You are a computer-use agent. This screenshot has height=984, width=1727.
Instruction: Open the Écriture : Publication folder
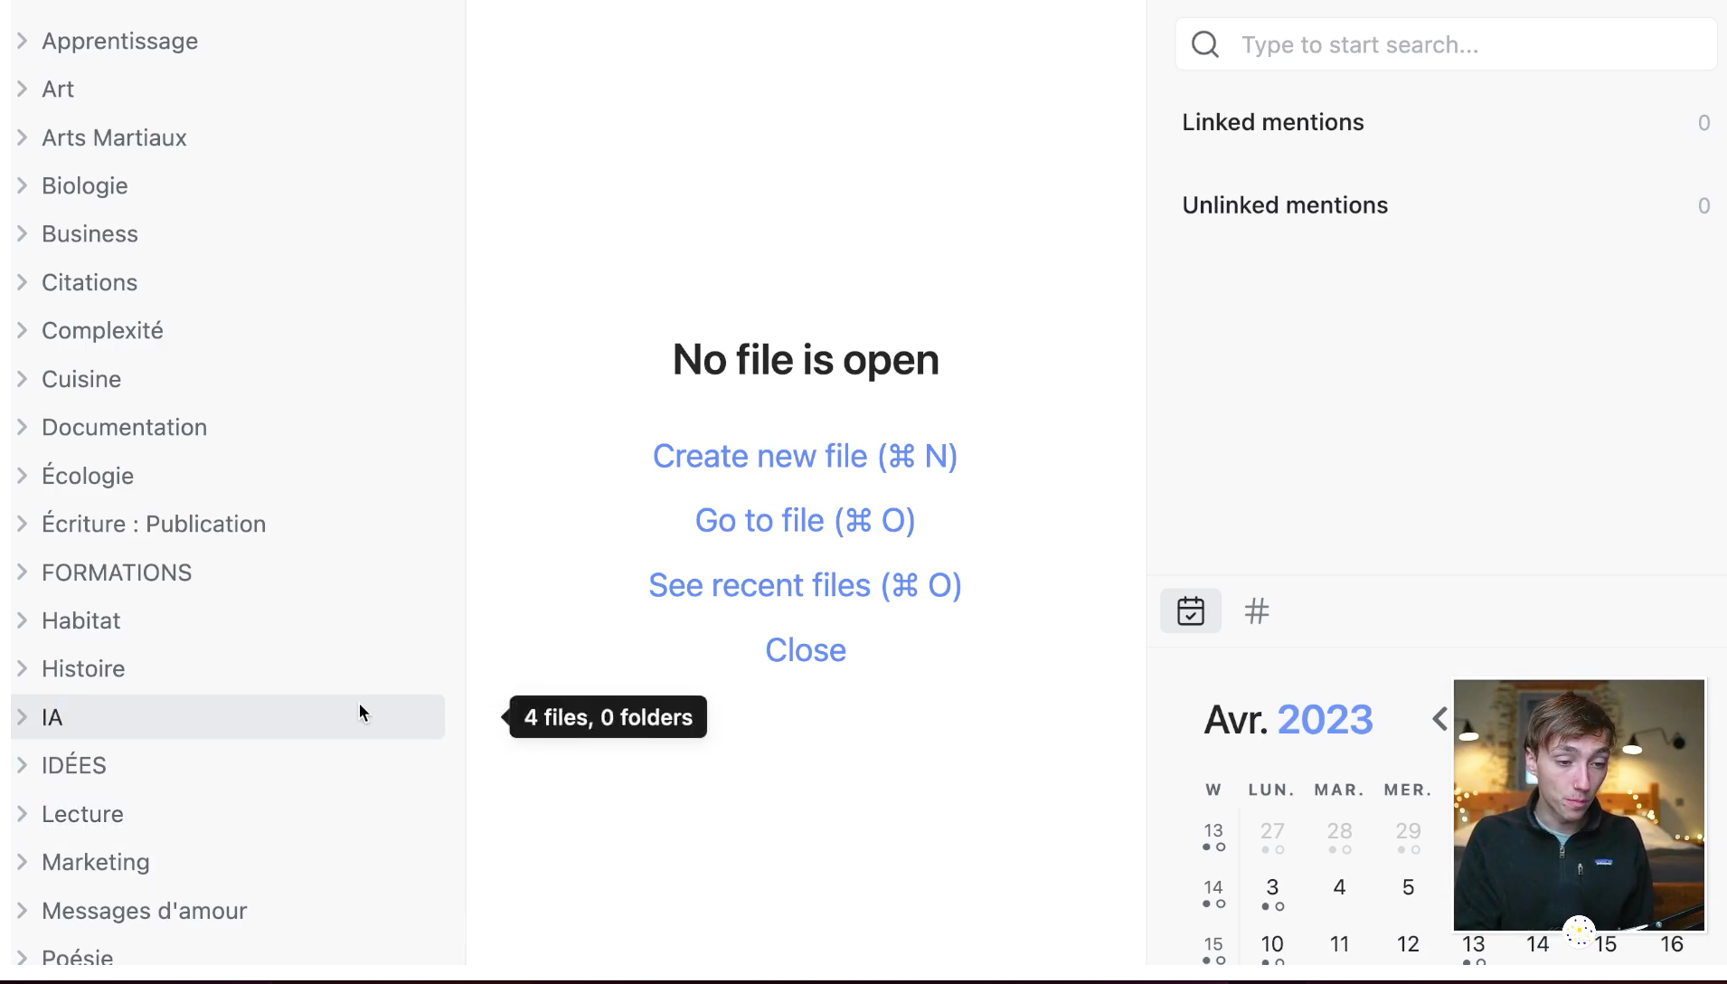coord(153,524)
